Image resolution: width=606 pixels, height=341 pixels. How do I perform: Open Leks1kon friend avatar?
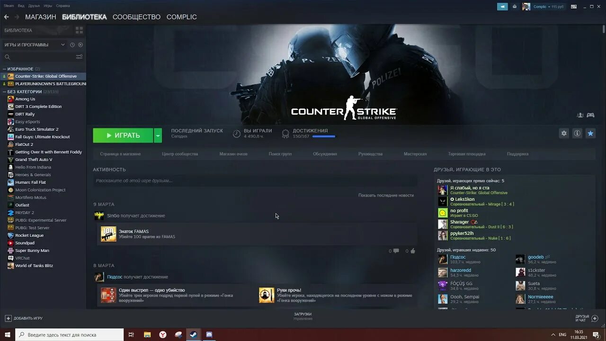443,201
